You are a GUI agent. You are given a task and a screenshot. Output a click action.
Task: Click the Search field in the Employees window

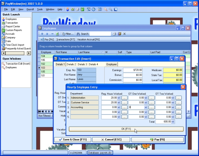tap(100, 34)
